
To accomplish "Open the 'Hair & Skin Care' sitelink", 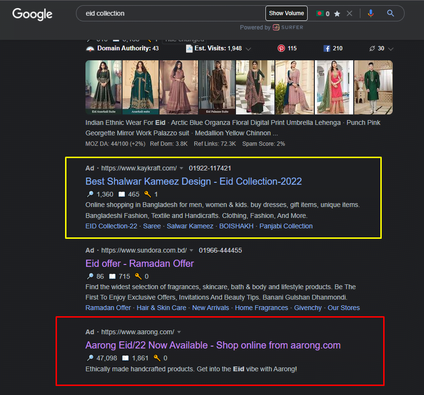I will tap(161, 308).
